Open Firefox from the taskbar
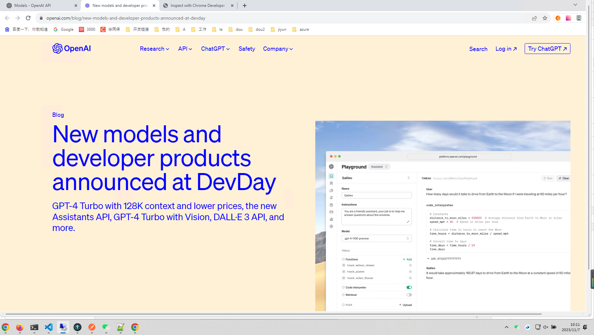The image size is (594, 335). click(x=20, y=327)
